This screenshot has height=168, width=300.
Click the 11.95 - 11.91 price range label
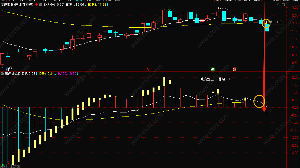[274, 22]
